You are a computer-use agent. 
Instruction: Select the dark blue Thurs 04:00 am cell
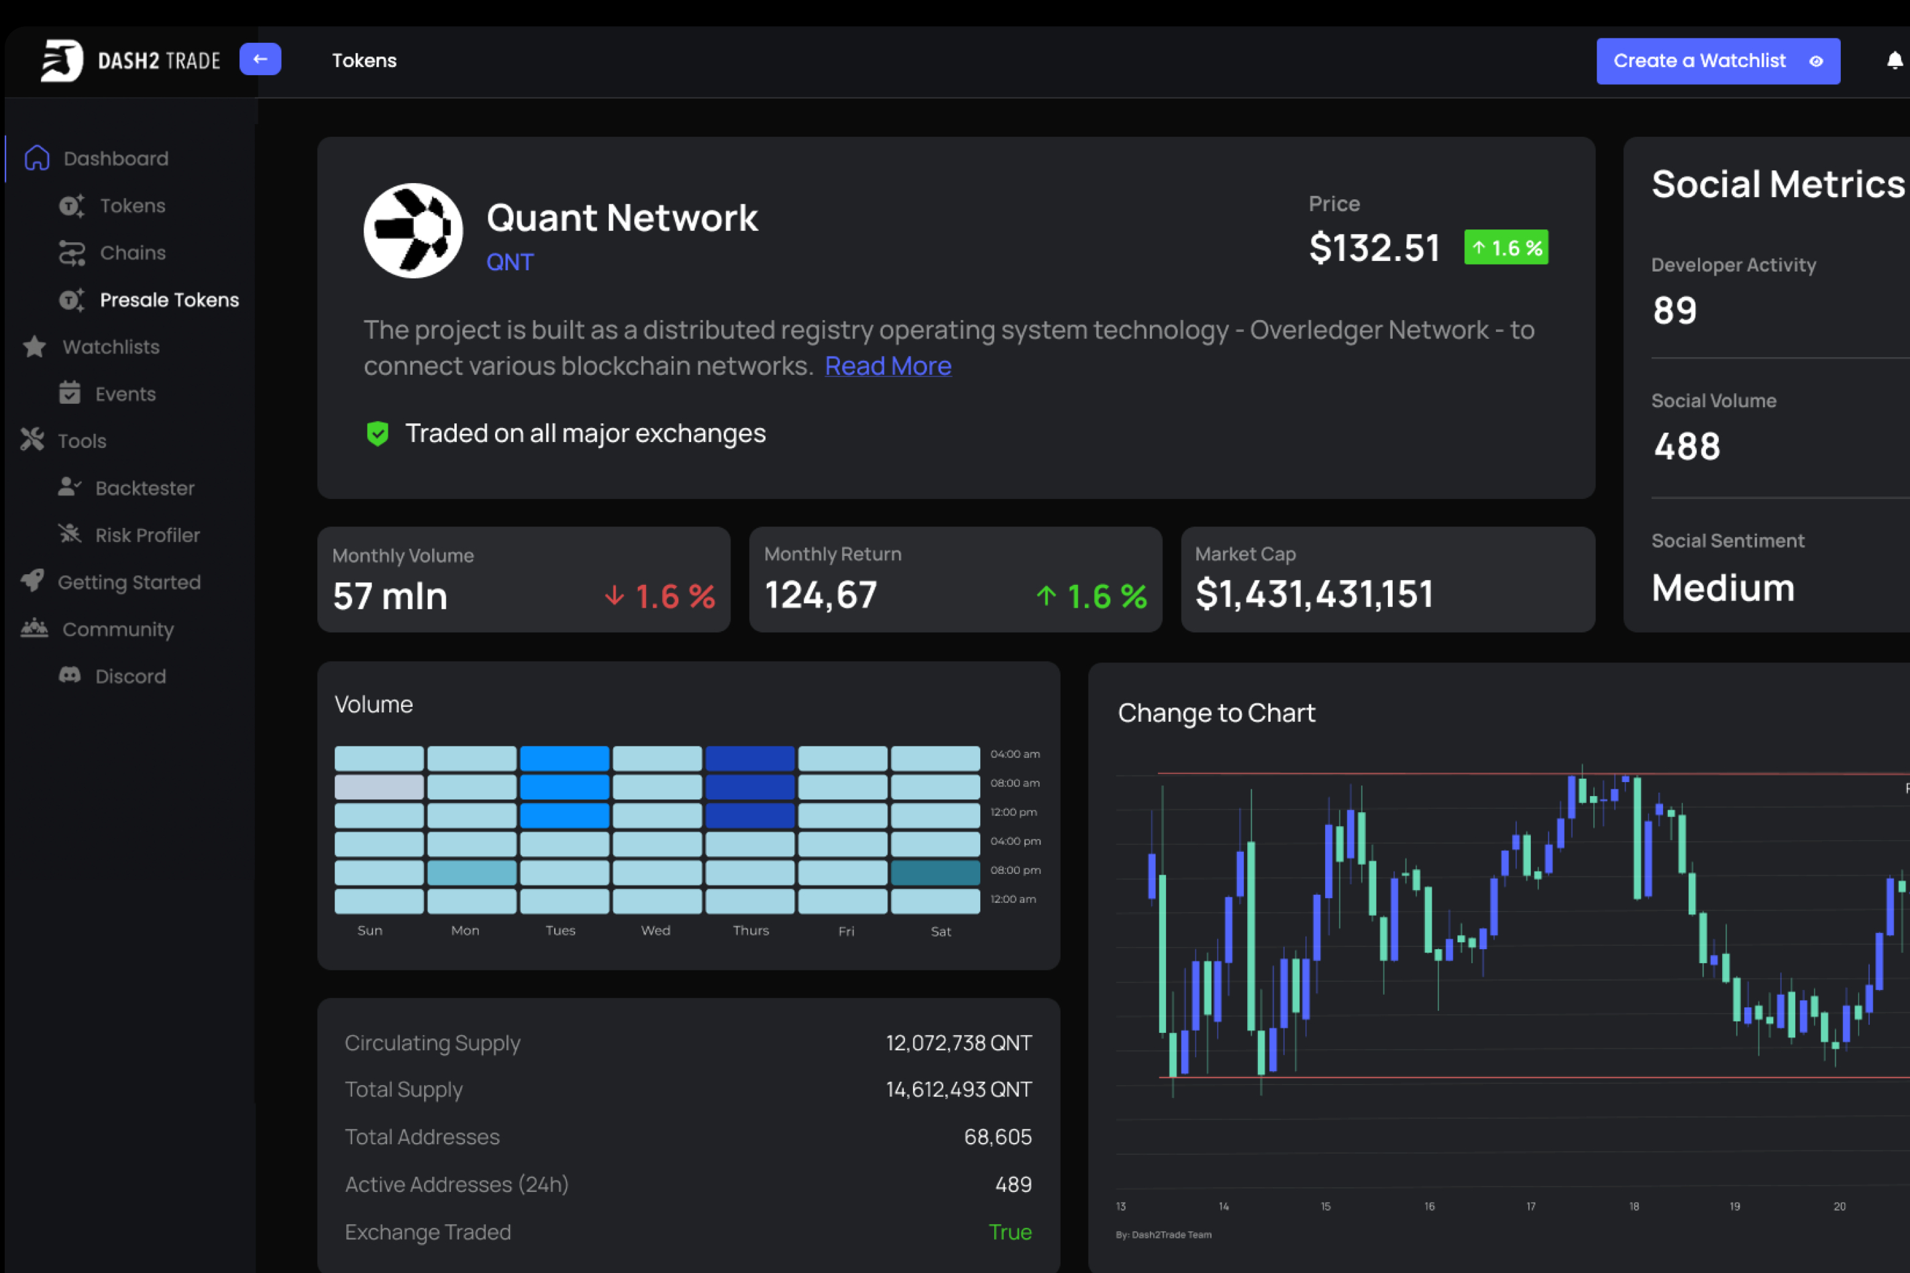coord(749,759)
